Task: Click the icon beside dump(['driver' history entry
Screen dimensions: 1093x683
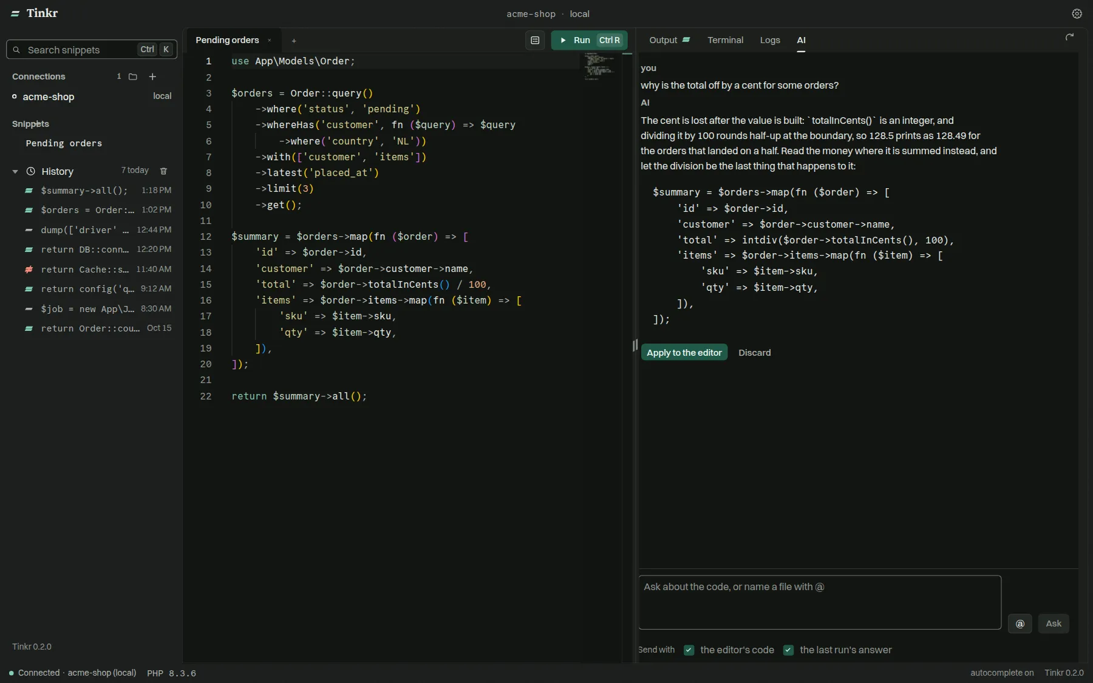Action: [29, 230]
